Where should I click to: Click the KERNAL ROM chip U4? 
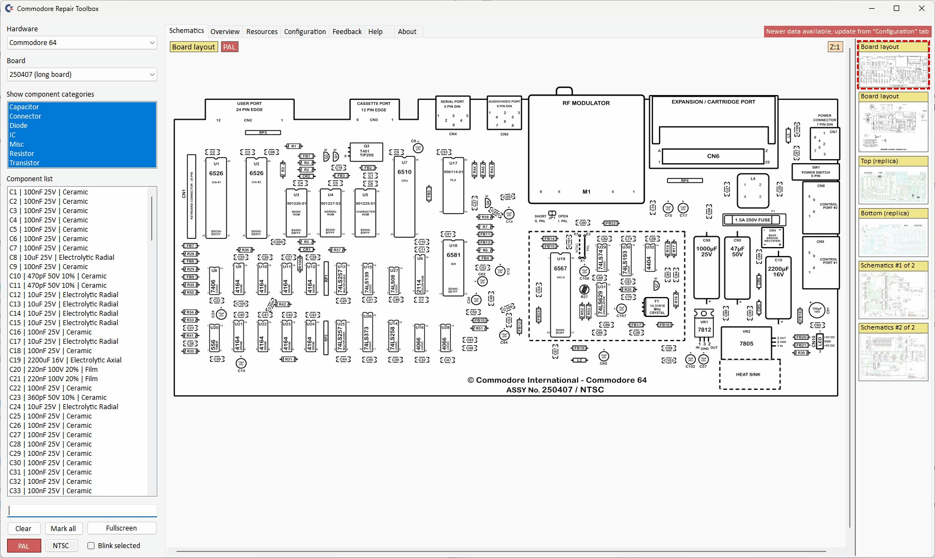330,213
